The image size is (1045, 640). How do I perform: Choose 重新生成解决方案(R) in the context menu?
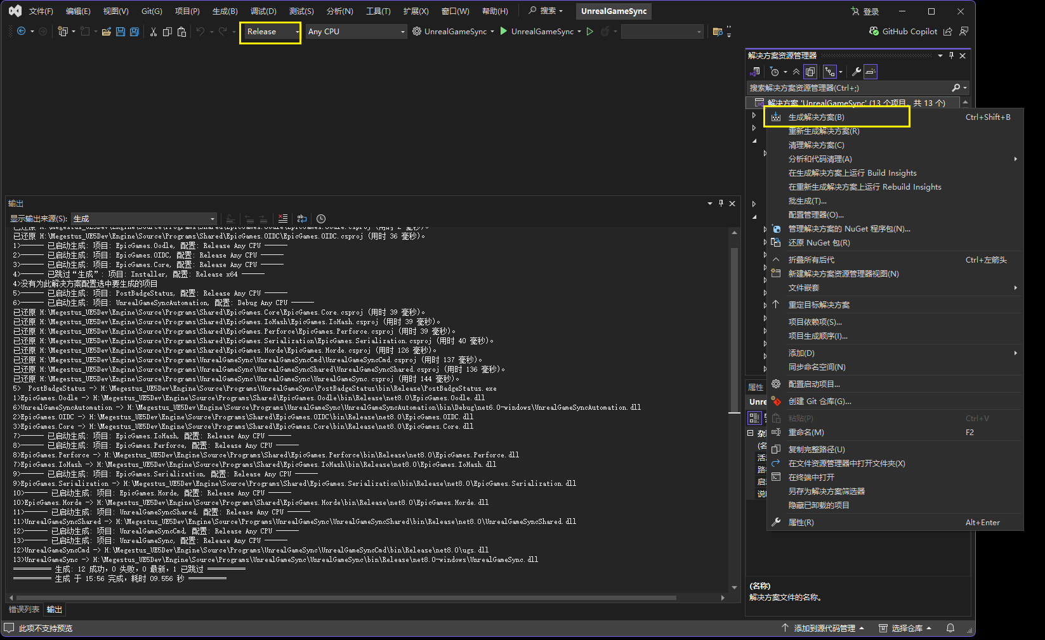895,131
